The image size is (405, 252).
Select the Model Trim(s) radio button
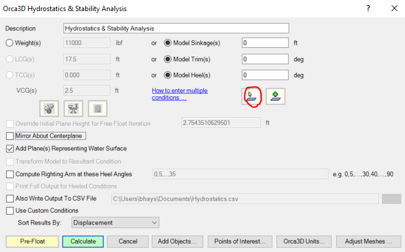pos(167,59)
